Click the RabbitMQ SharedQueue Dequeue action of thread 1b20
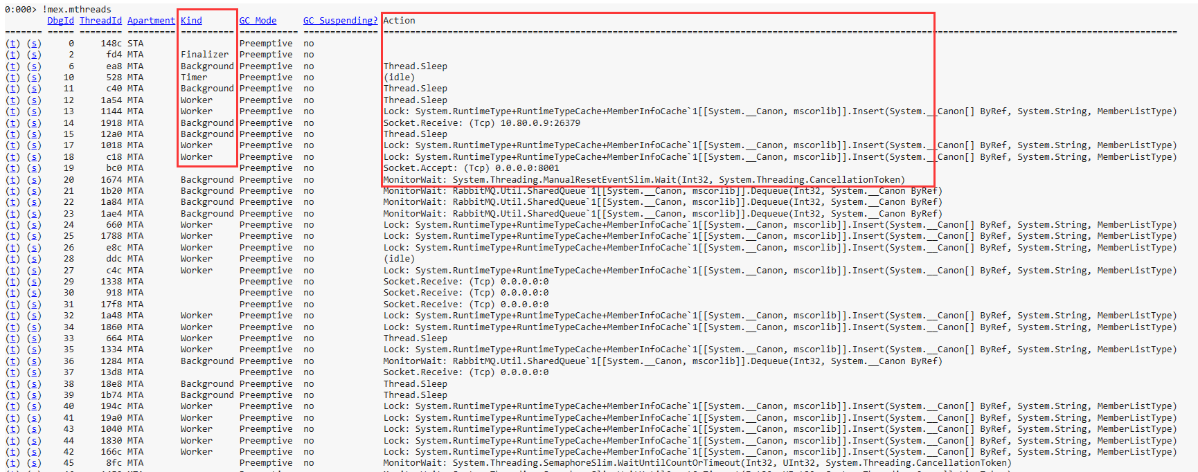The image size is (1198, 472). pos(663,191)
